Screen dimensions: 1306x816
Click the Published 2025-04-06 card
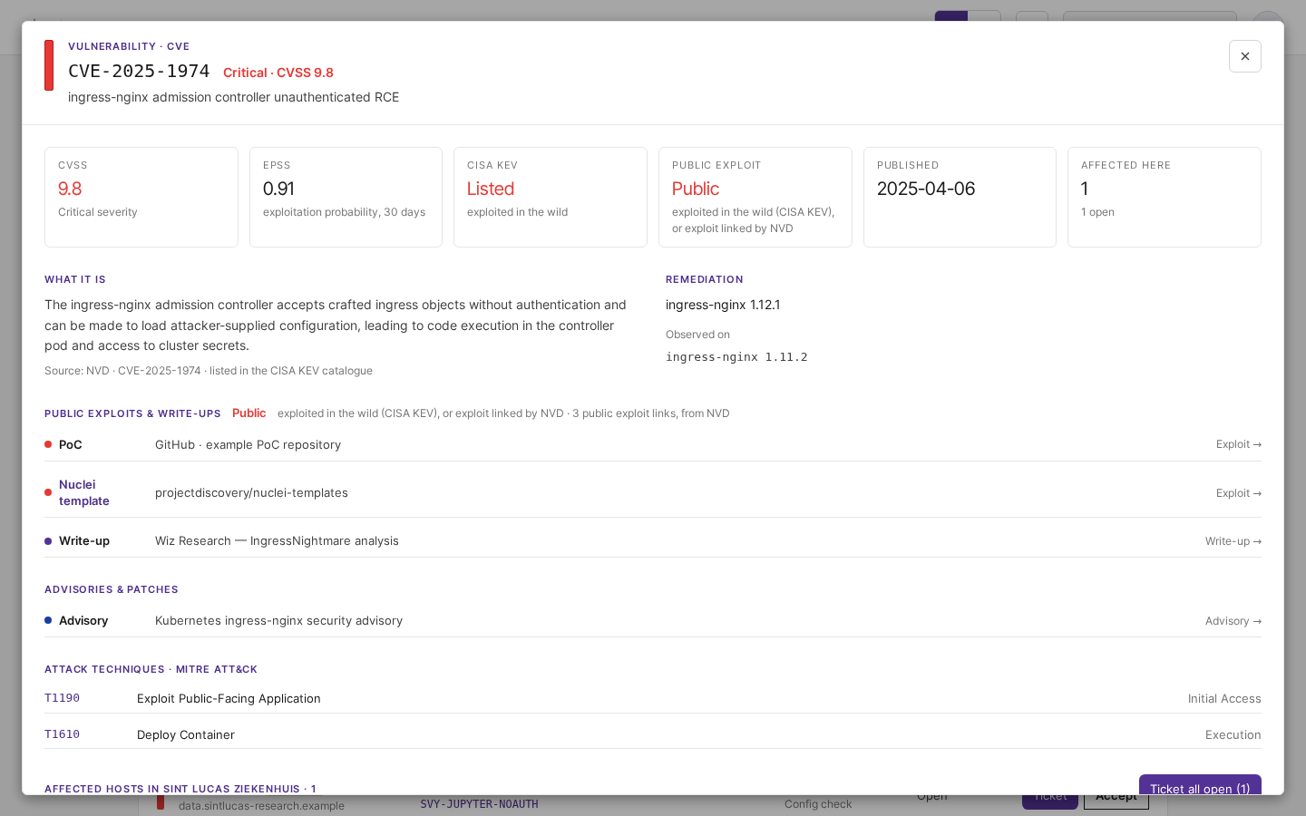tap(960, 197)
